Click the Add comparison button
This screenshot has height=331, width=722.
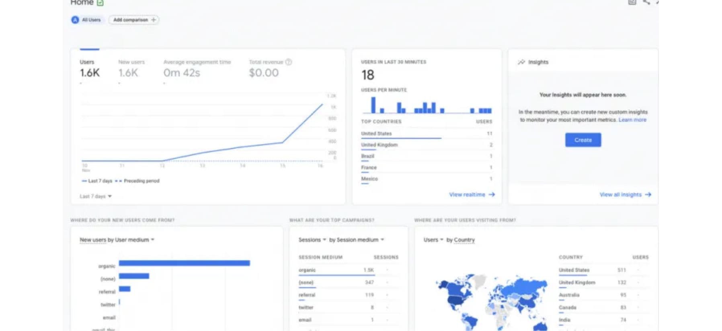click(133, 20)
